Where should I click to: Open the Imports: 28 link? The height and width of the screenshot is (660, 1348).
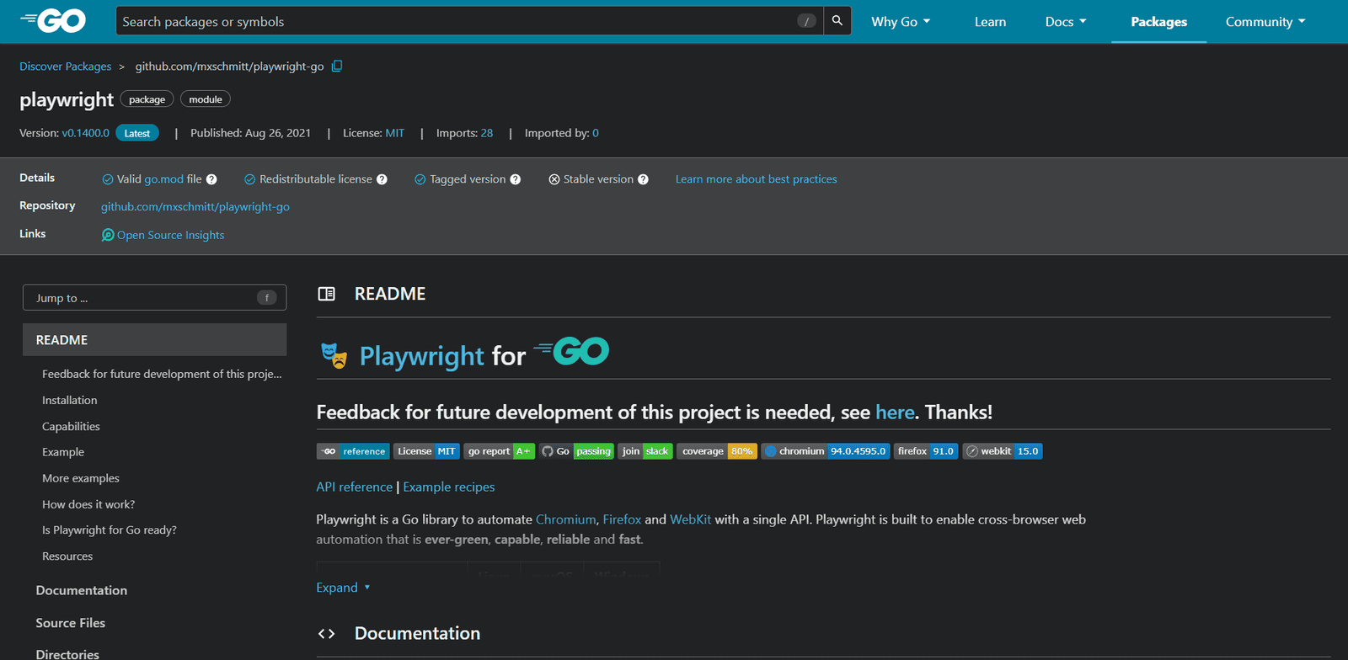(487, 133)
